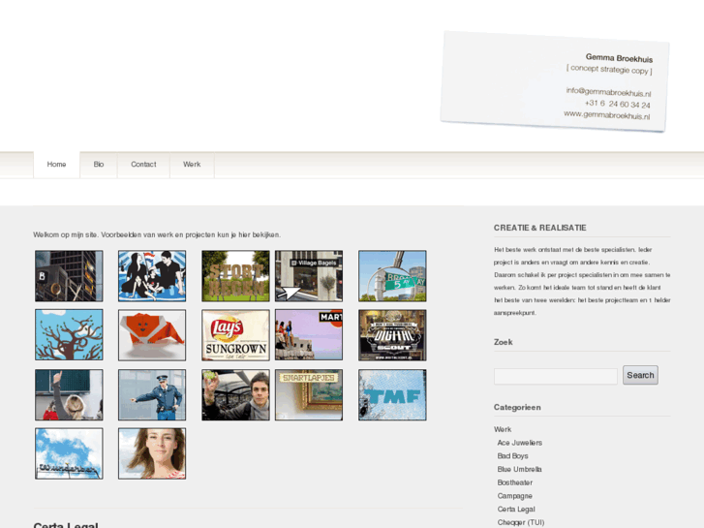
Task: Click the 'Welkom op mijn site' intro text
Action: 157,234
